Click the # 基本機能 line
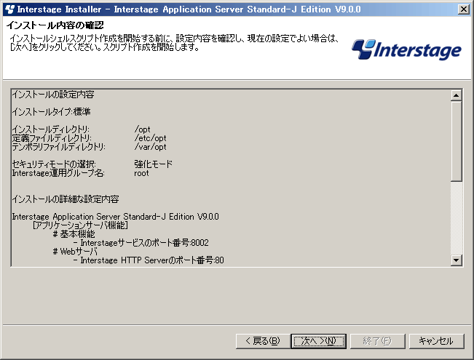 [x=74, y=234]
